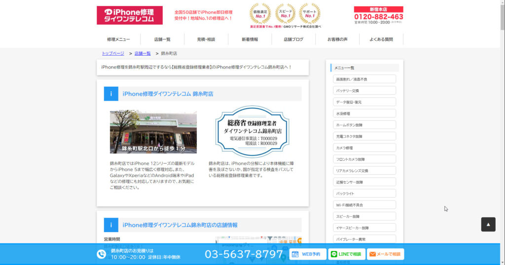
Task: Click the 価格満足 No.1 laurel badge
Action: tap(260, 13)
